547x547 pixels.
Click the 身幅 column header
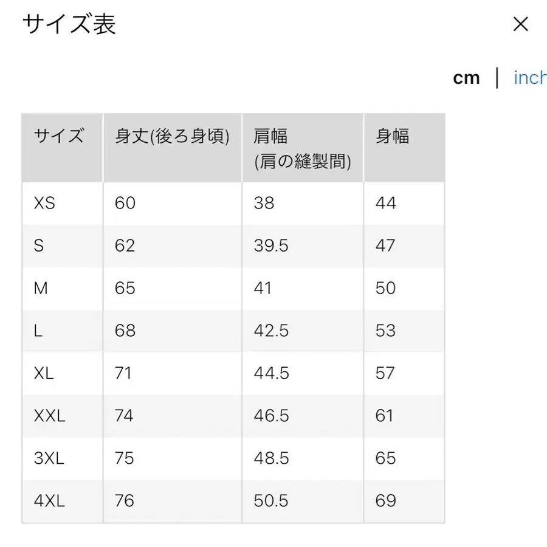tap(392, 137)
